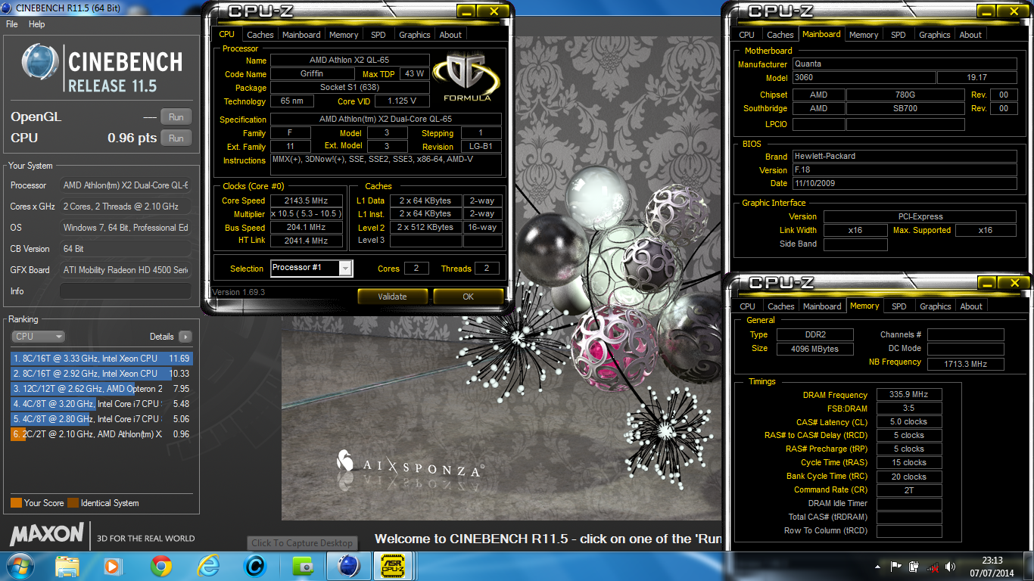Click the Validate button in CPU-Z
The image size is (1034, 581).
pyautogui.click(x=392, y=297)
